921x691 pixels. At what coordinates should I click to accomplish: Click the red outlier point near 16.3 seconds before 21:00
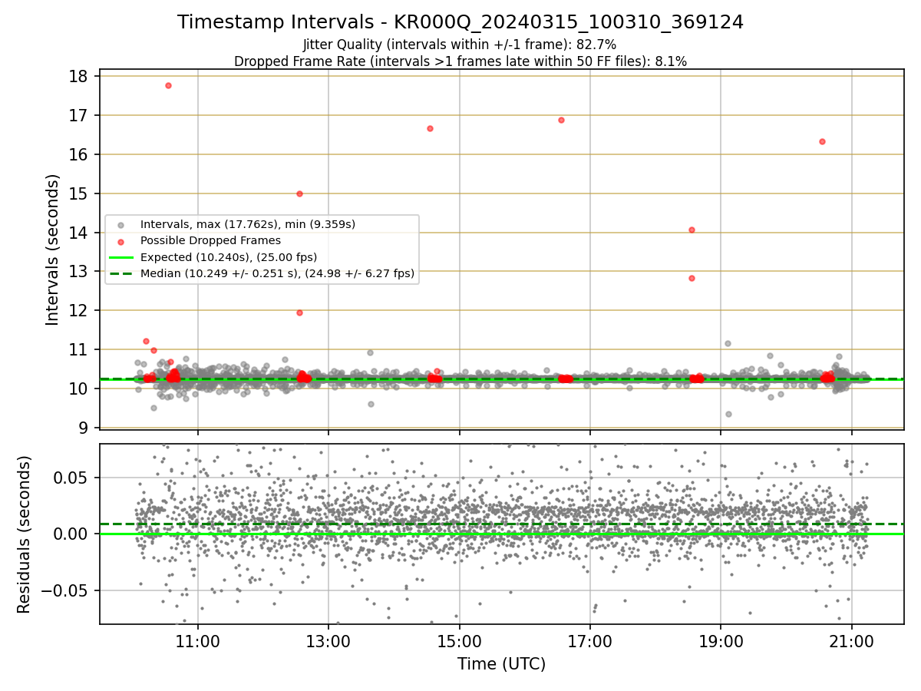[x=822, y=141]
